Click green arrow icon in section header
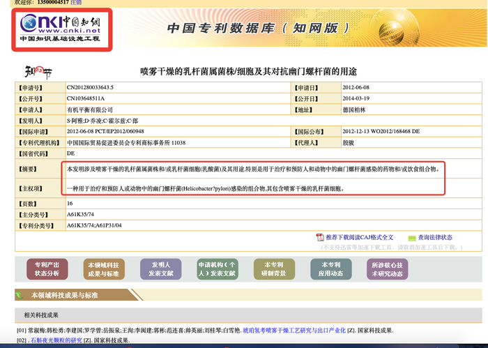Viewport: 488px width, 348px height. point(20,295)
